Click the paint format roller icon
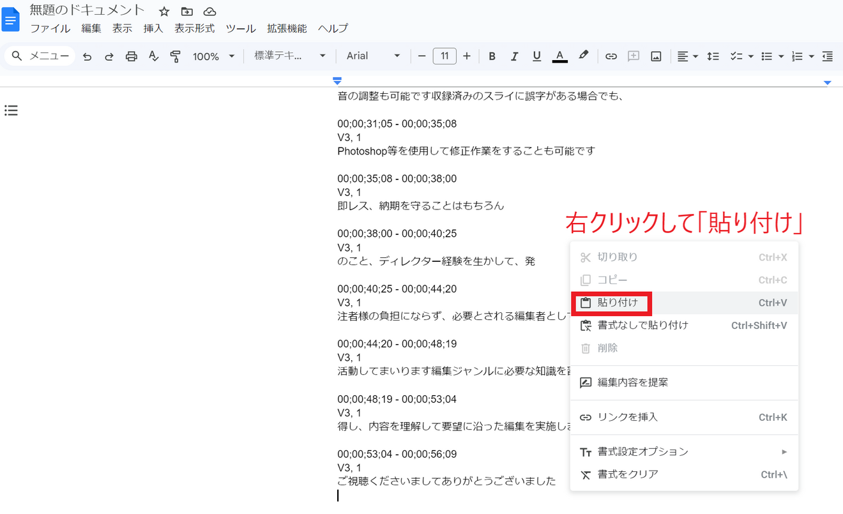Screen dimensions: 843x514 pyautogui.click(x=176, y=56)
